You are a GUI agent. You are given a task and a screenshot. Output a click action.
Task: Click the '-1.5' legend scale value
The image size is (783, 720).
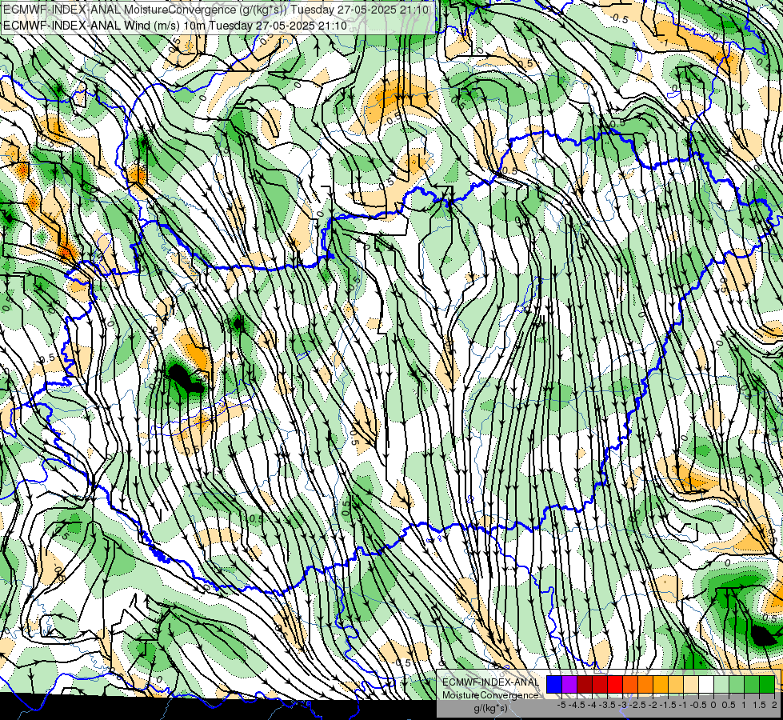click(668, 705)
